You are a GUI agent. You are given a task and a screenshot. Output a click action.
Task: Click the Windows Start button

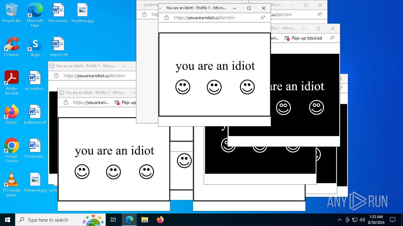[x=8, y=220]
